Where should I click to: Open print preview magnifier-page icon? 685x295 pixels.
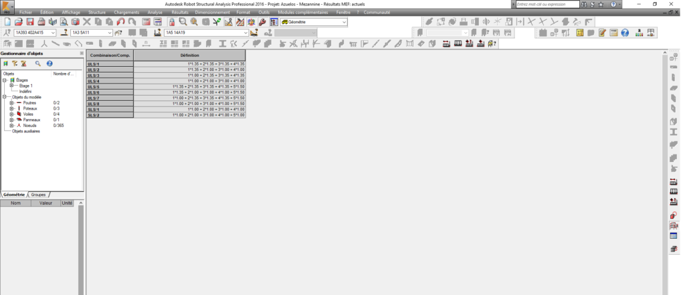64,22
